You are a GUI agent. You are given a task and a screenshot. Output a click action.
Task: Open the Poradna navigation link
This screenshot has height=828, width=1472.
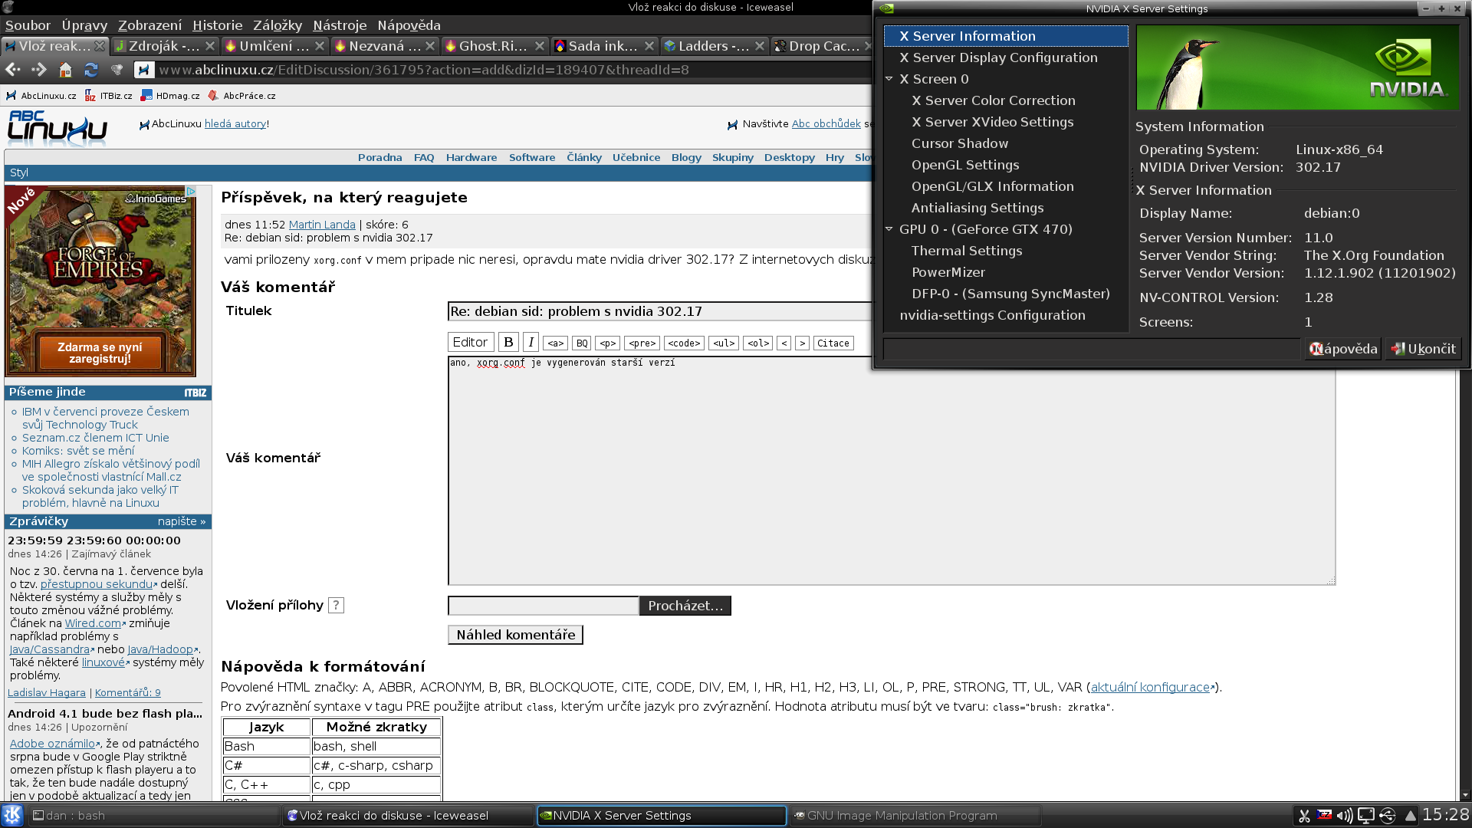coord(379,157)
